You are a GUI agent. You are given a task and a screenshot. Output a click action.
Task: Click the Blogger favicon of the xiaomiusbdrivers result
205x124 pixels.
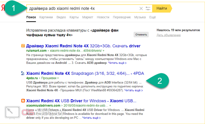click(23, 101)
